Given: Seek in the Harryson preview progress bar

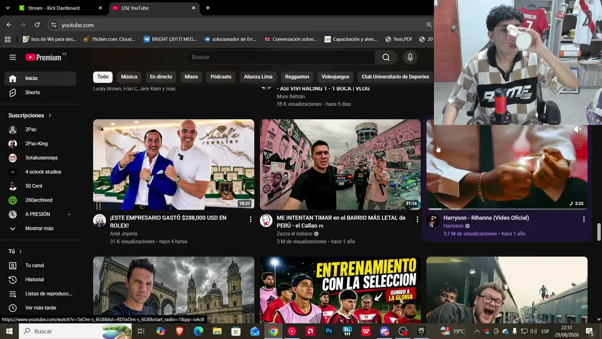Looking at the screenshot, I should pos(507,209).
